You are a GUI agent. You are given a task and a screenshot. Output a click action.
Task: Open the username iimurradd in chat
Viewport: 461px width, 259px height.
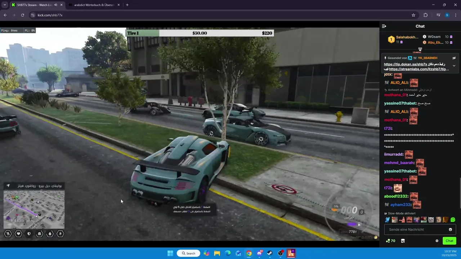point(393,154)
